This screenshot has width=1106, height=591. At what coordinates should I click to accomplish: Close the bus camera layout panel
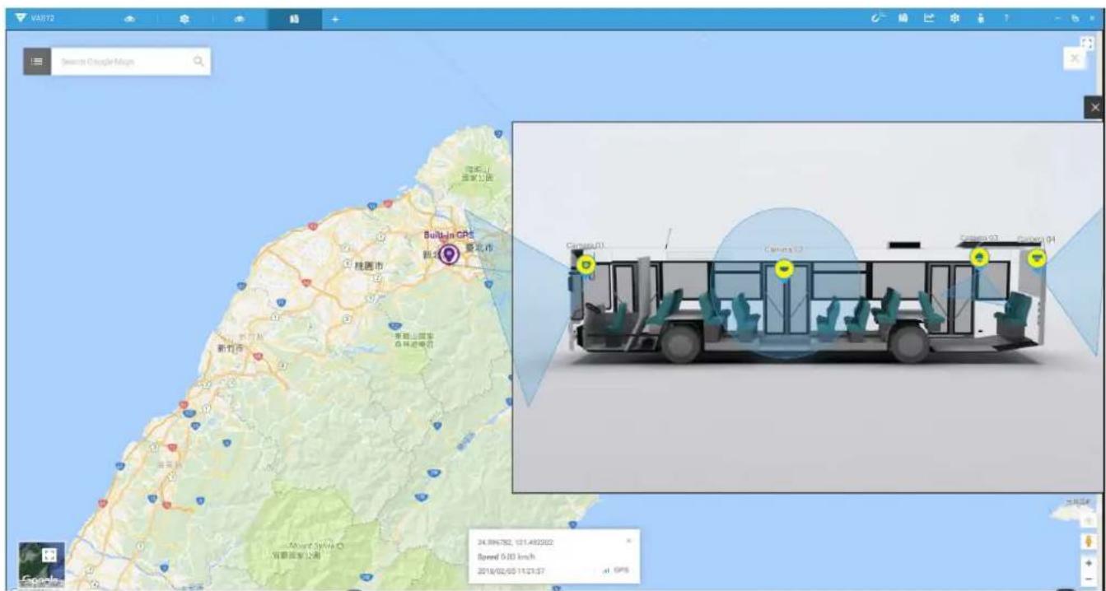[x=1094, y=109]
